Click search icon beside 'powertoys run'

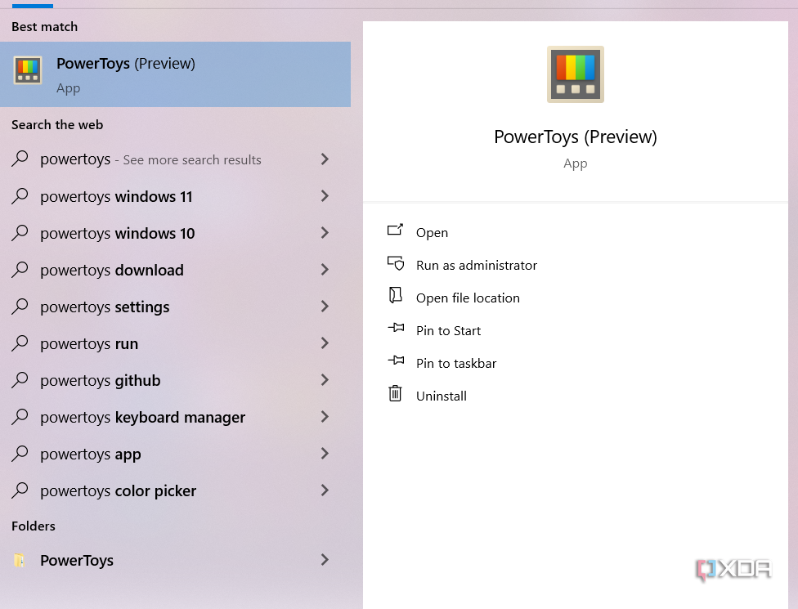pos(20,343)
